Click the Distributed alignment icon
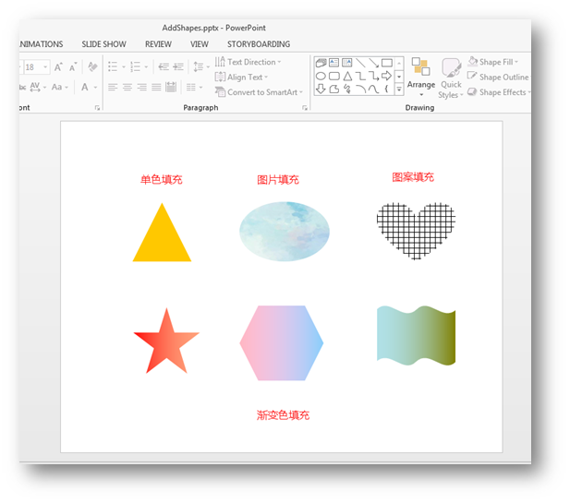Screen dimensions: 570x503 [171, 87]
